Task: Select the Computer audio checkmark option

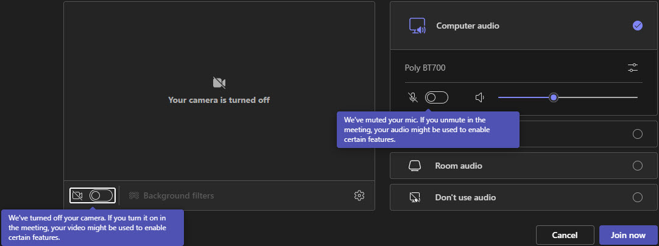Action: click(638, 26)
